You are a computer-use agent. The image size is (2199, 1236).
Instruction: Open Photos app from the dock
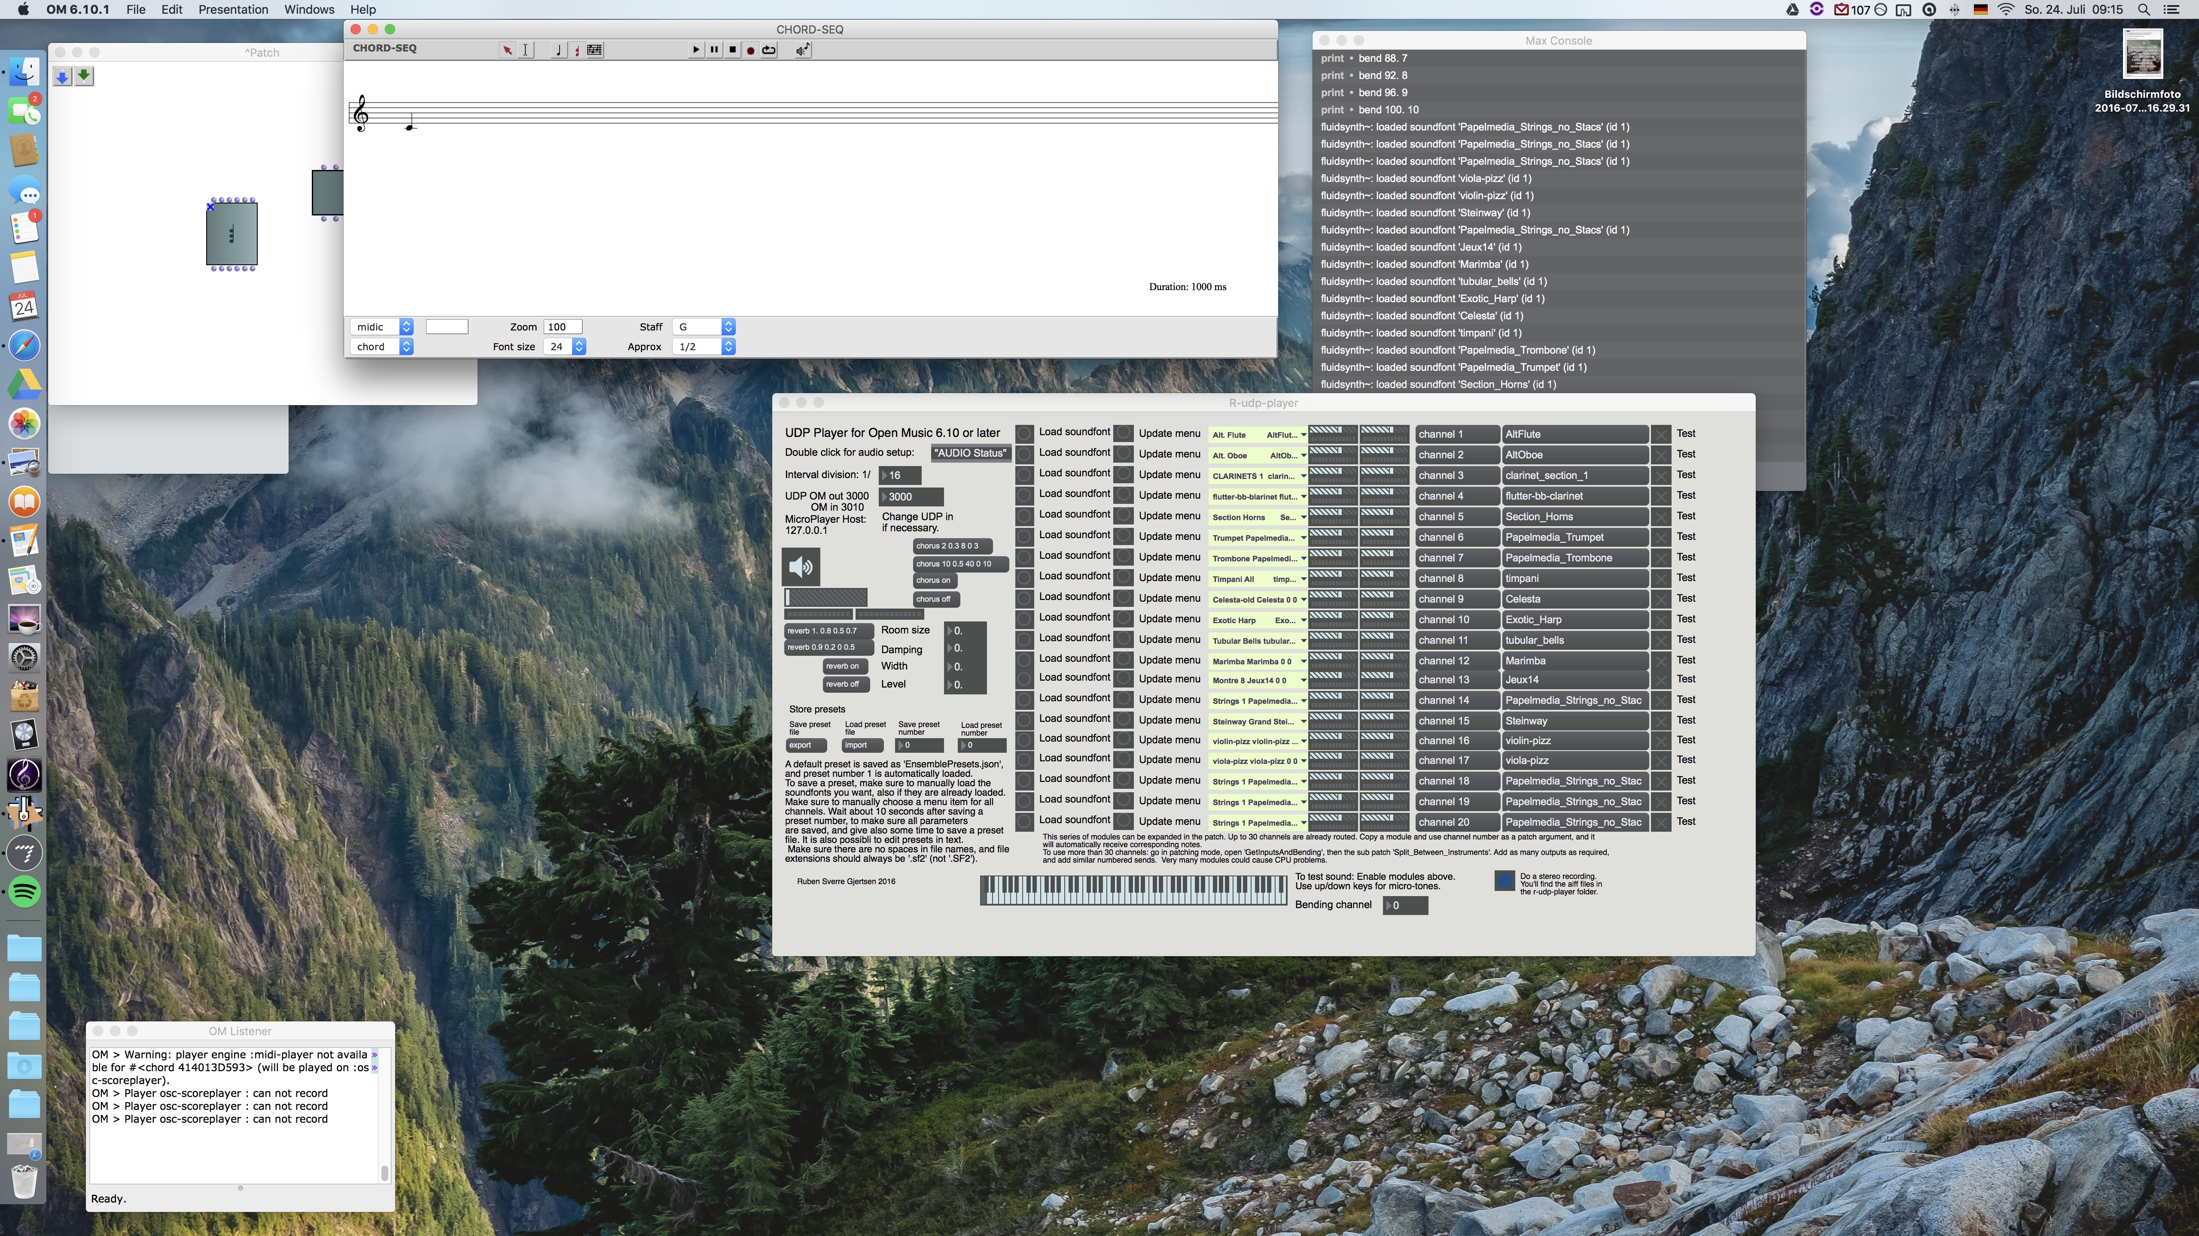pos(25,424)
